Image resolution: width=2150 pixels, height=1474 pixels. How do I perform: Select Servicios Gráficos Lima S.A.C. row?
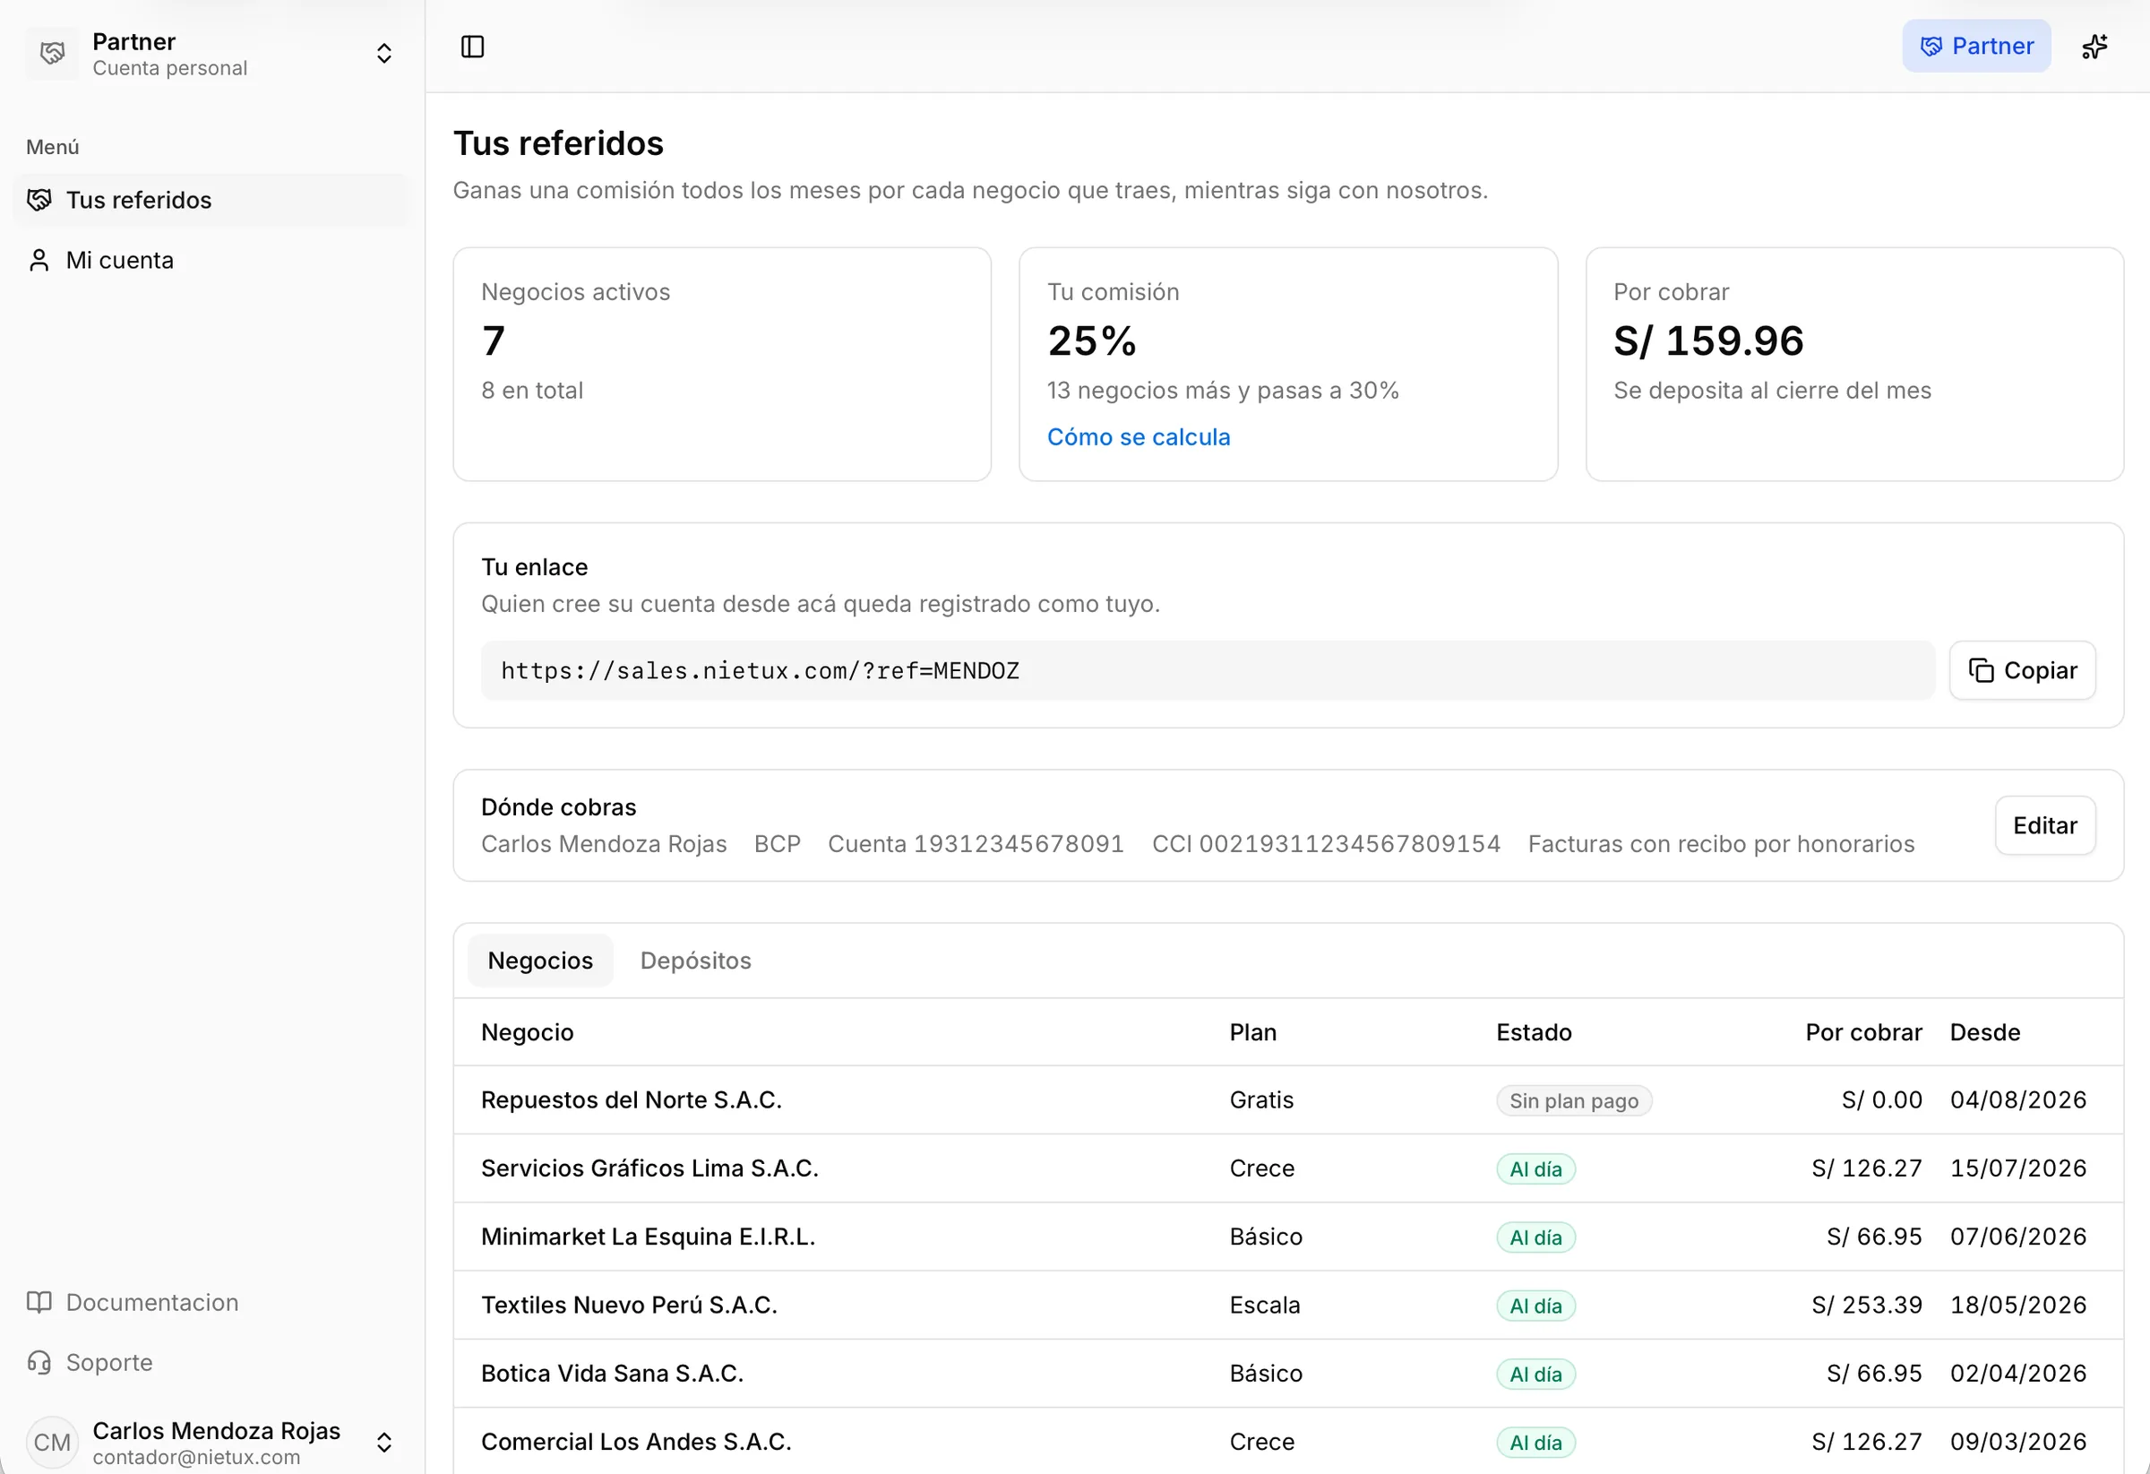pos(1288,1168)
